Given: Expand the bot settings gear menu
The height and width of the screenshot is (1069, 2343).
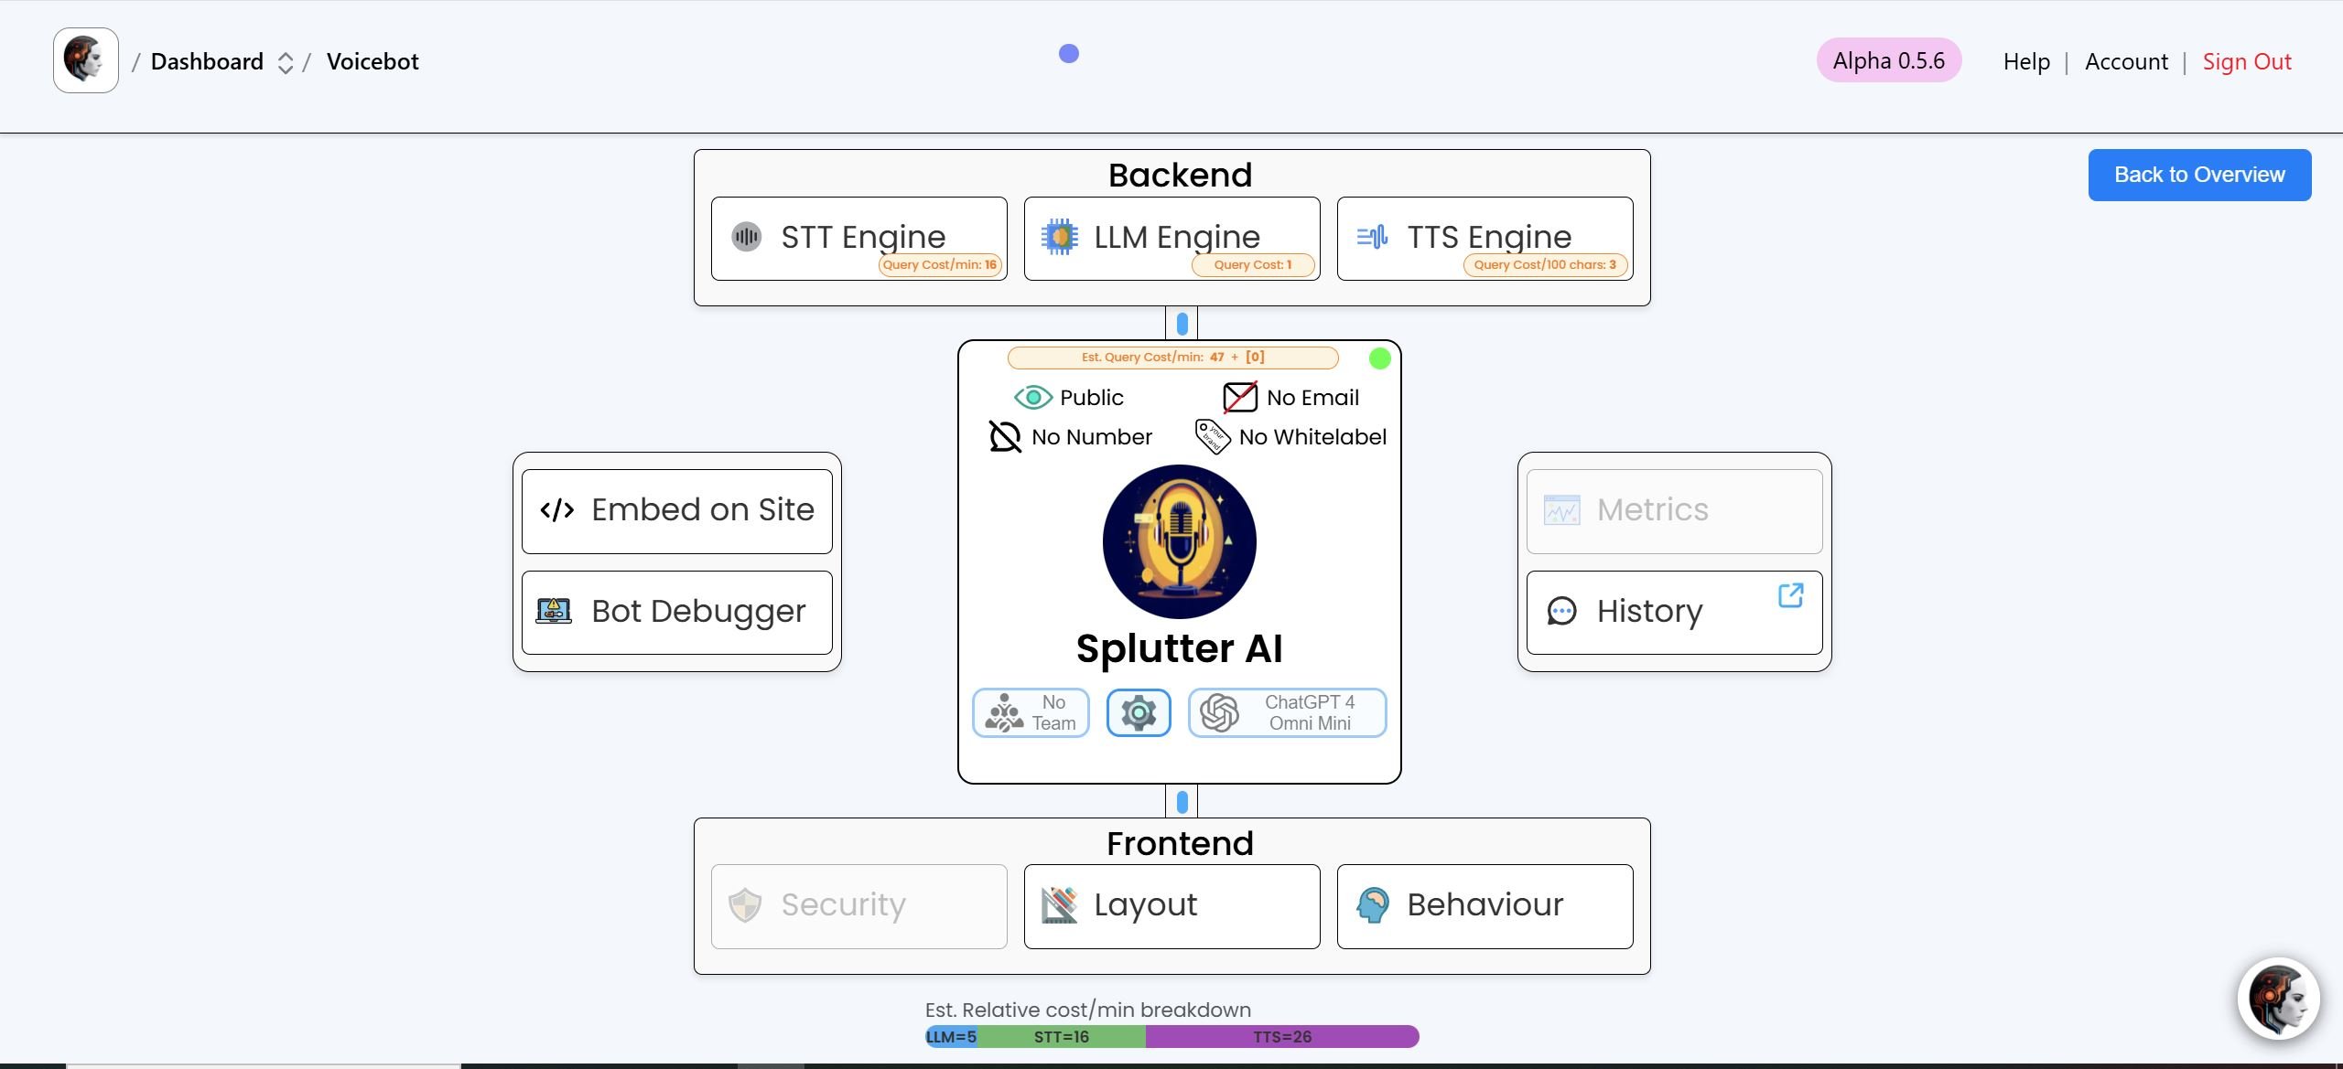Looking at the screenshot, I should pyautogui.click(x=1137, y=712).
